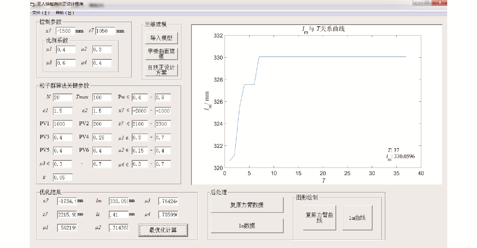Viewport: 477px width, 248px height.
Task: Click the Tmax input field
Action: tap(102, 98)
